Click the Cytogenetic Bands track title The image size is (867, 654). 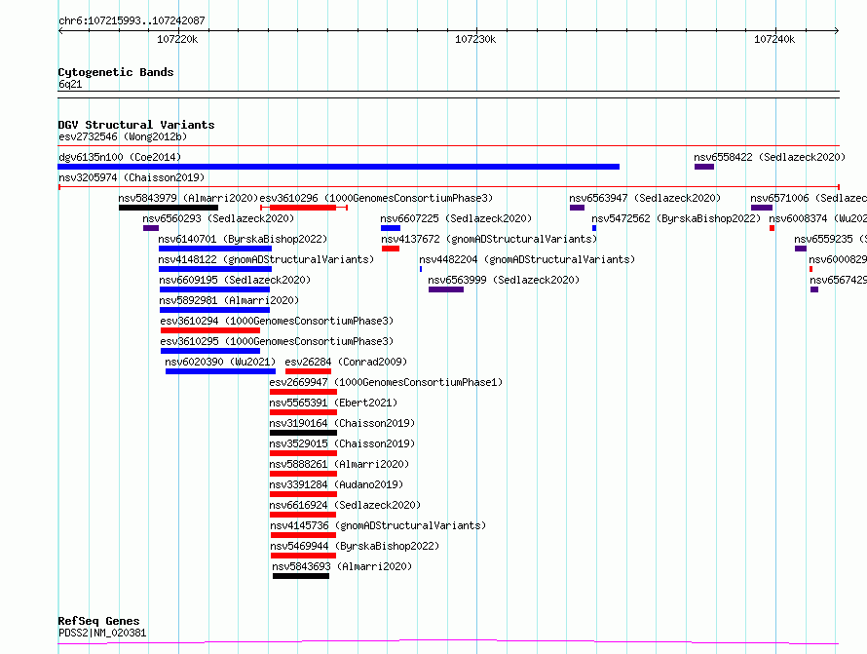[x=116, y=72]
